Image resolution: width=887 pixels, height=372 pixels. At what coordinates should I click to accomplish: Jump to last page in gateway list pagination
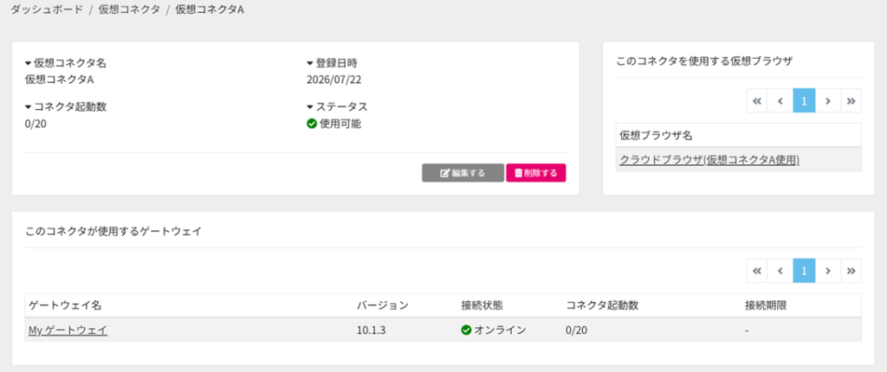coord(851,271)
